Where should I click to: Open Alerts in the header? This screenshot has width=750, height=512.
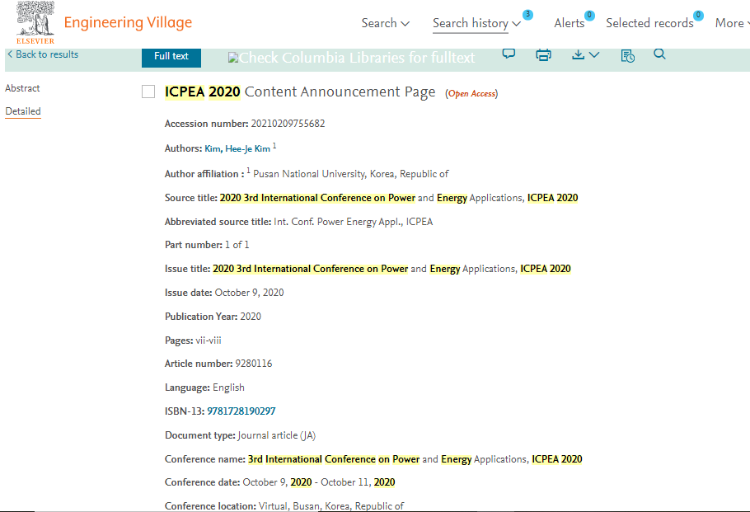(570, 23)
